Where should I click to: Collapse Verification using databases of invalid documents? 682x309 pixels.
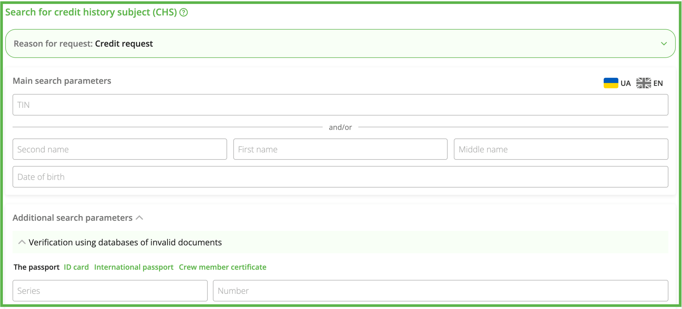(x=22, y=242)
